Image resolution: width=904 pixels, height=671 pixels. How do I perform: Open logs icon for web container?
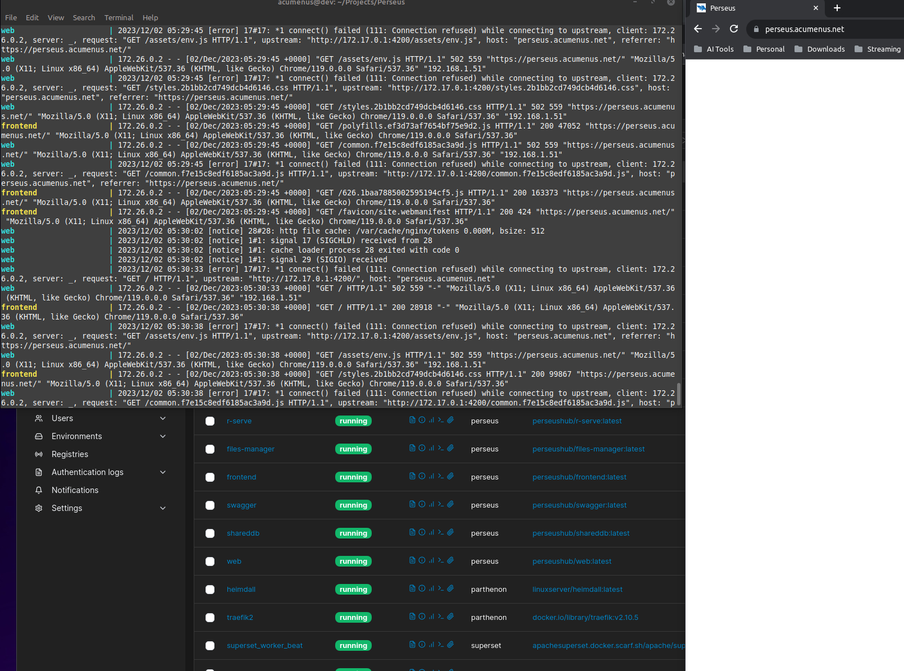pyautogui.click(x=412, y=560)
